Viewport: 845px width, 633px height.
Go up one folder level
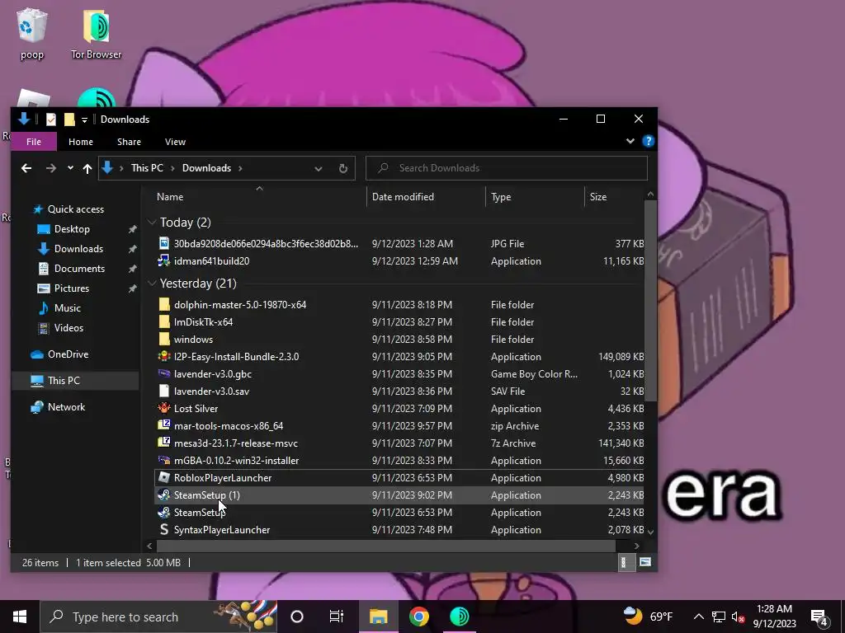[87, 168]
